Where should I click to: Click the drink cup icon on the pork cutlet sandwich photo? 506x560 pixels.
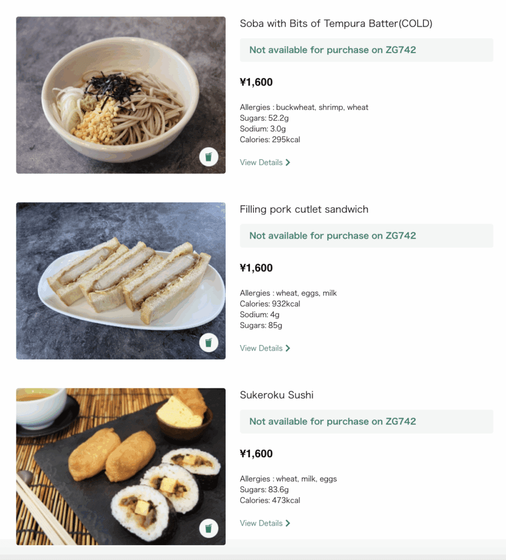[x=208, y=343]
